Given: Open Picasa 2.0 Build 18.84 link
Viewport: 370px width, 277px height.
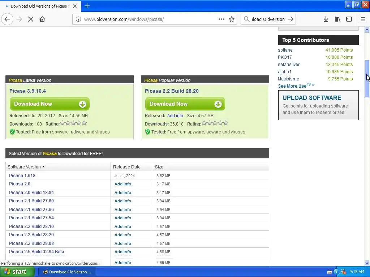Looking at the screenshot, I should pyautogui.click(x=31, y=193).
